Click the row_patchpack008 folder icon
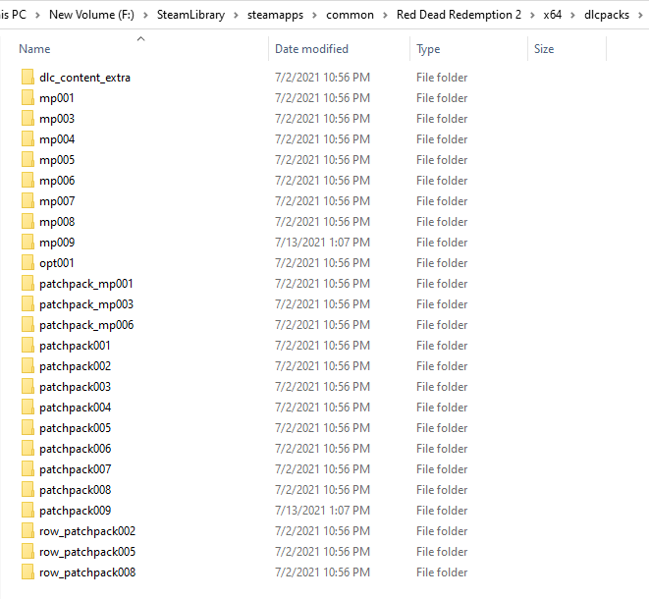Image resolution: width=649 pixels, height=599 pixels. [x=27, y=572]
